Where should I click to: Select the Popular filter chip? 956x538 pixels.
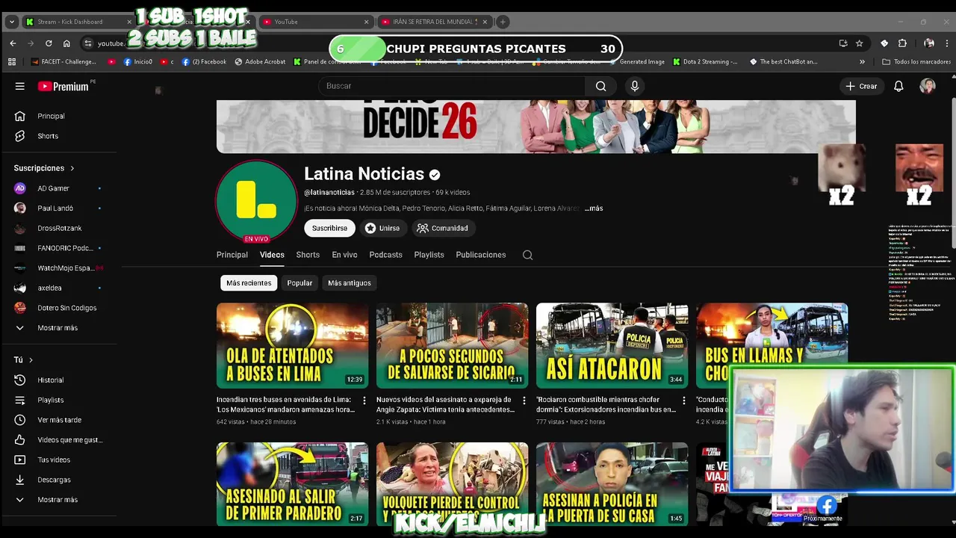click(x=299, y=282)
